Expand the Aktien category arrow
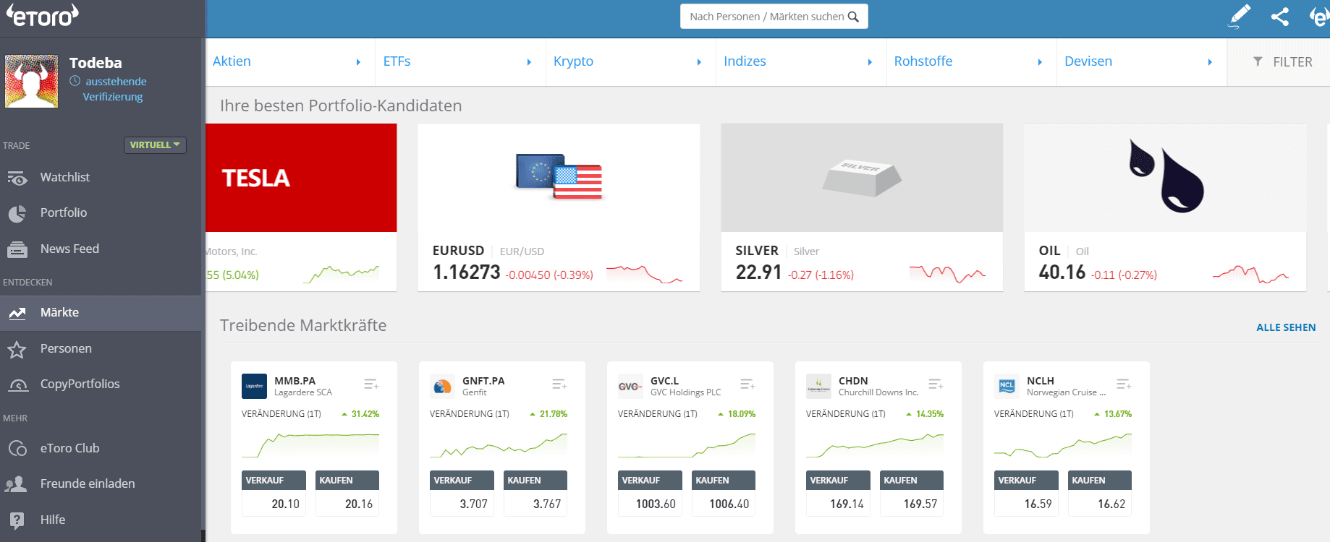The image size is (1330, 542). click(358, 62)
